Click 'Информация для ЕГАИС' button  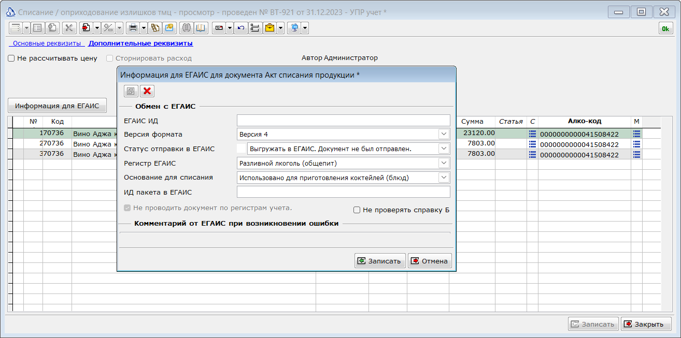click(57, 106)
